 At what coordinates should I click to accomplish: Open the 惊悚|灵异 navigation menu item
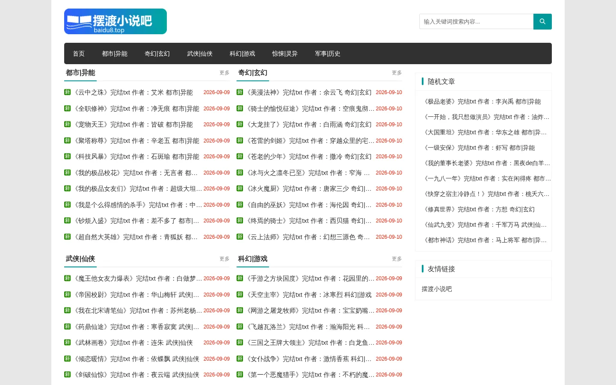(x=285, y=53)
